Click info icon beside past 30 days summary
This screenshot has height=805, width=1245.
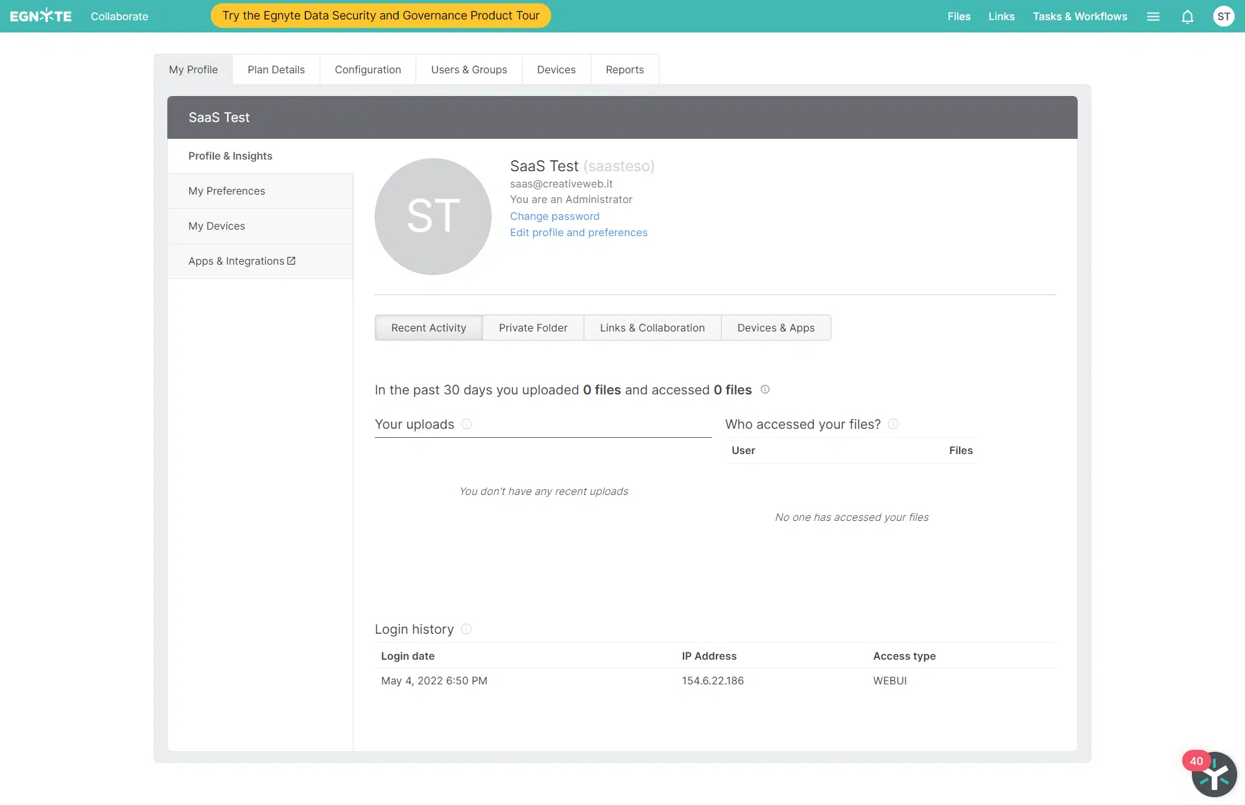(x=765, y=389)
